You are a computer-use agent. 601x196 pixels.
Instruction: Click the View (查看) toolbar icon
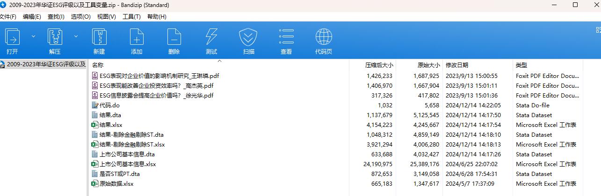[x=286, y=36]
